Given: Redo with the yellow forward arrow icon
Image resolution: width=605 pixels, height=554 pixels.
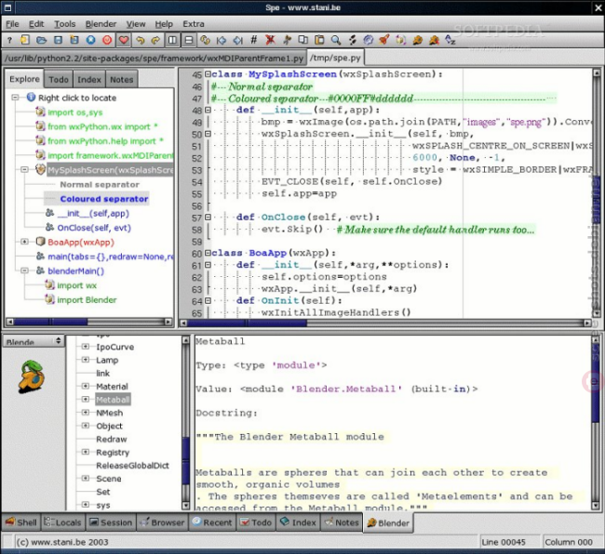Looking at the screenshot, I should [x=155, y=40].
